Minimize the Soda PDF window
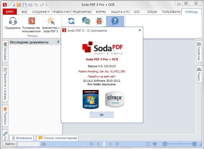The image size is (204, 149). click(179, 3)
